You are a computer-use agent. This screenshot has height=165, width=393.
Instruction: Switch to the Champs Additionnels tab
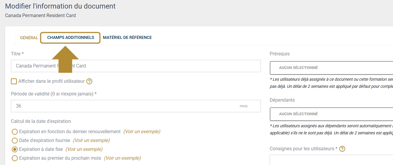point(71,38)
